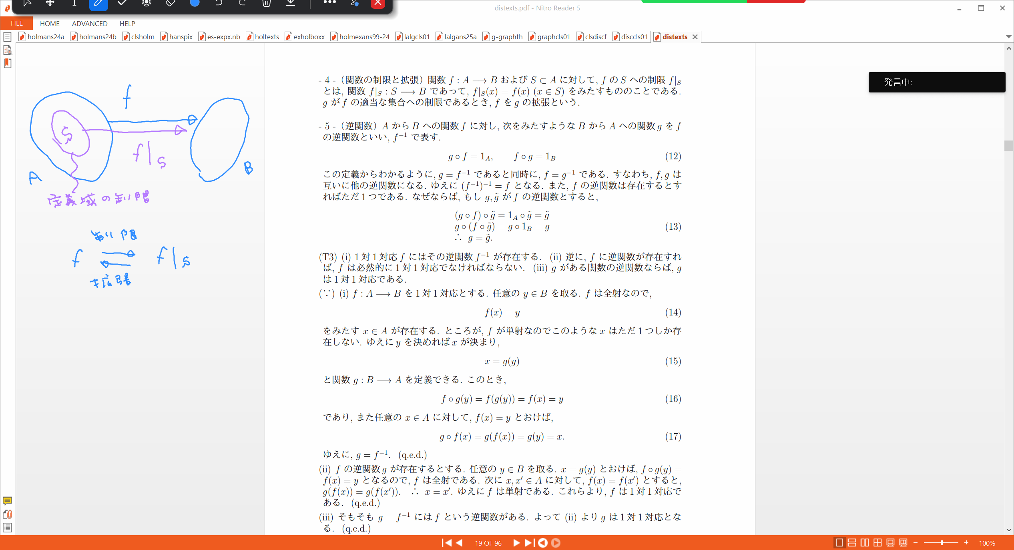Open the ADVANCED ribbon tab
1014x550 pixels.
(x=90, y=24)
